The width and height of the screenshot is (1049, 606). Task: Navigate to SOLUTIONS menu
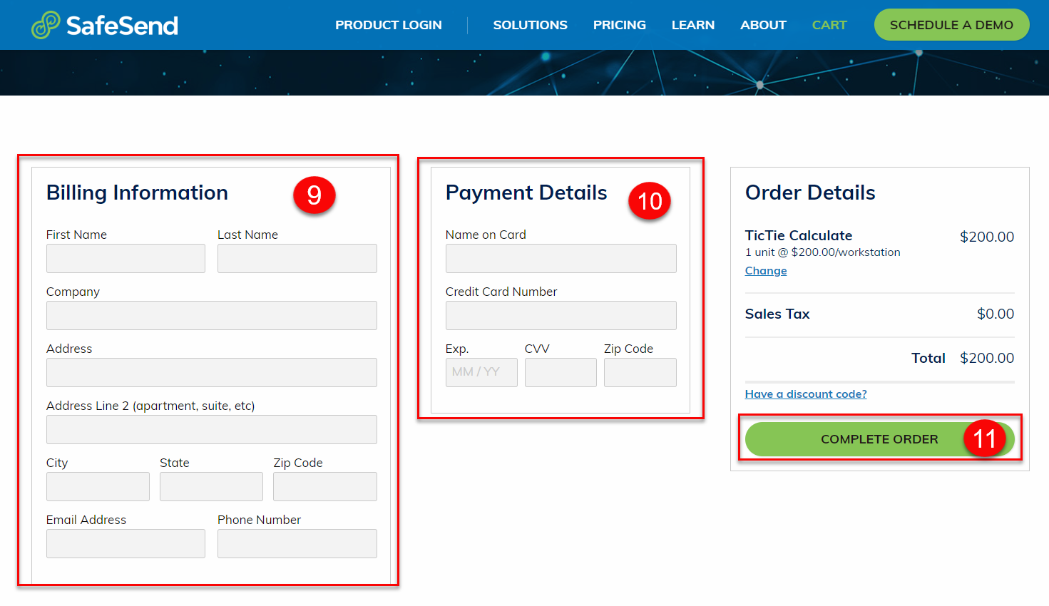click(x=530, y=24)
